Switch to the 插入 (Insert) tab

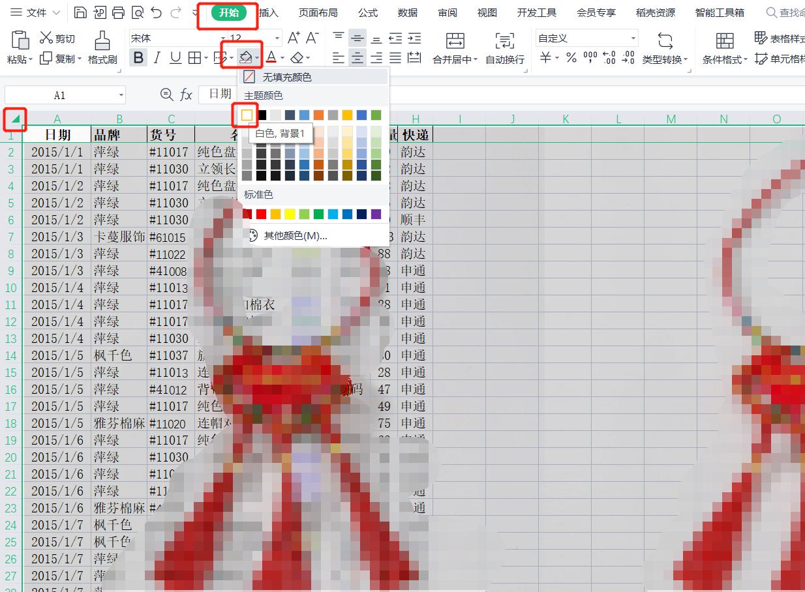268,12
